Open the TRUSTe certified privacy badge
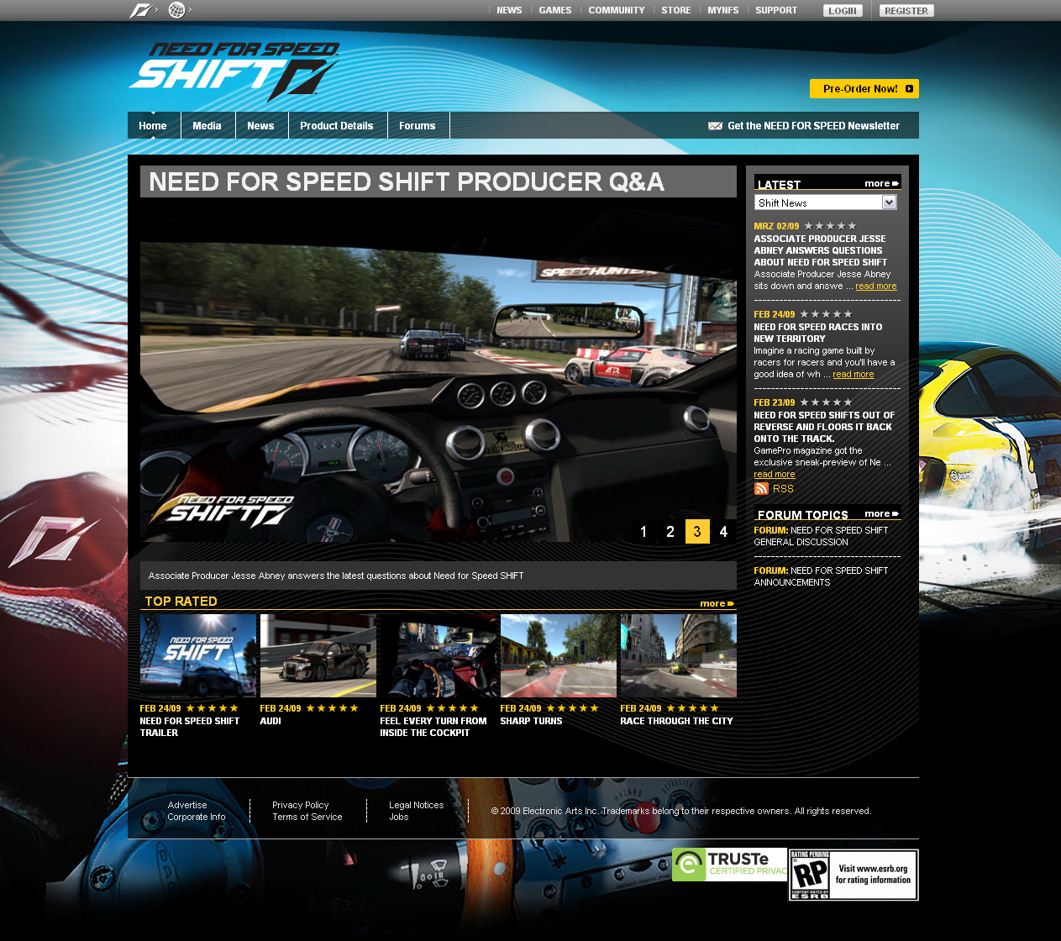The height and width of the screenshot is (941, 1061). [729, 864]
